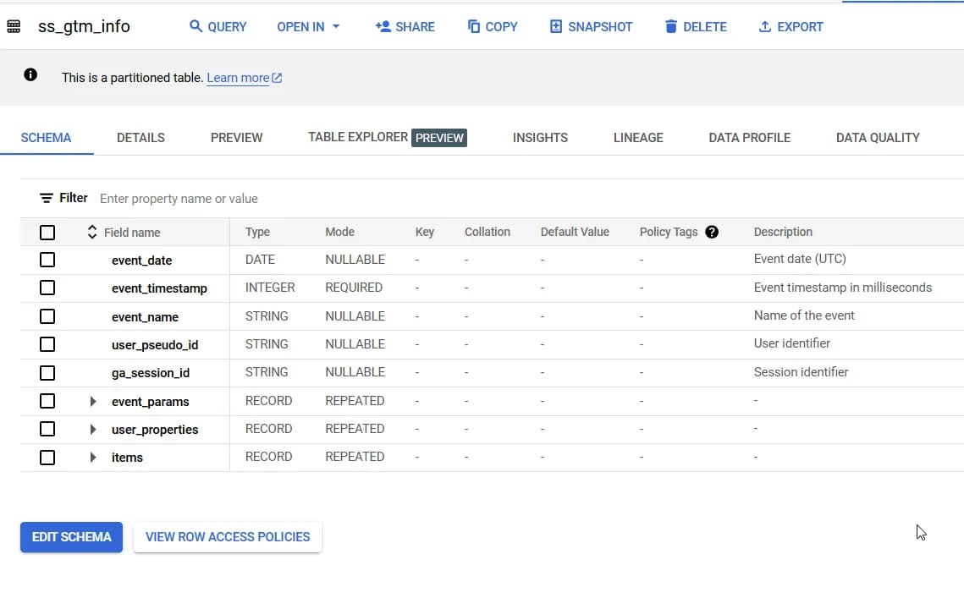
Task: Click the SNAPSHOT button label
Action: (600, 27)
